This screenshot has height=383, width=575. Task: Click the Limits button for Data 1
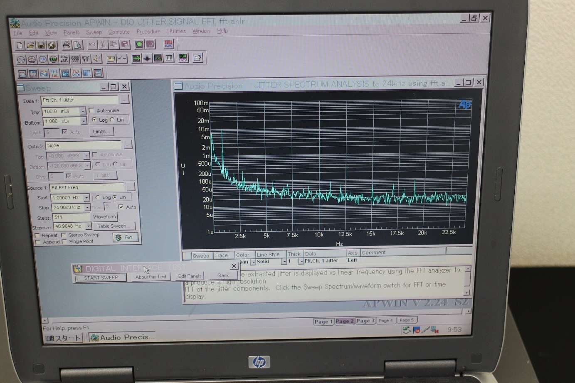(x=101, y=132)
